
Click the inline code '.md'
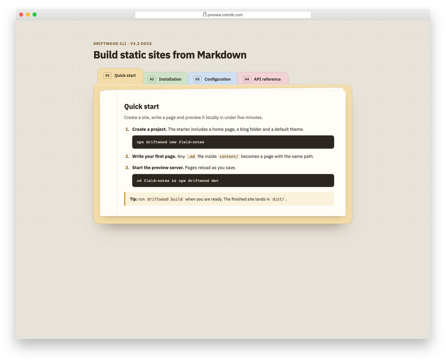[191, 156]
